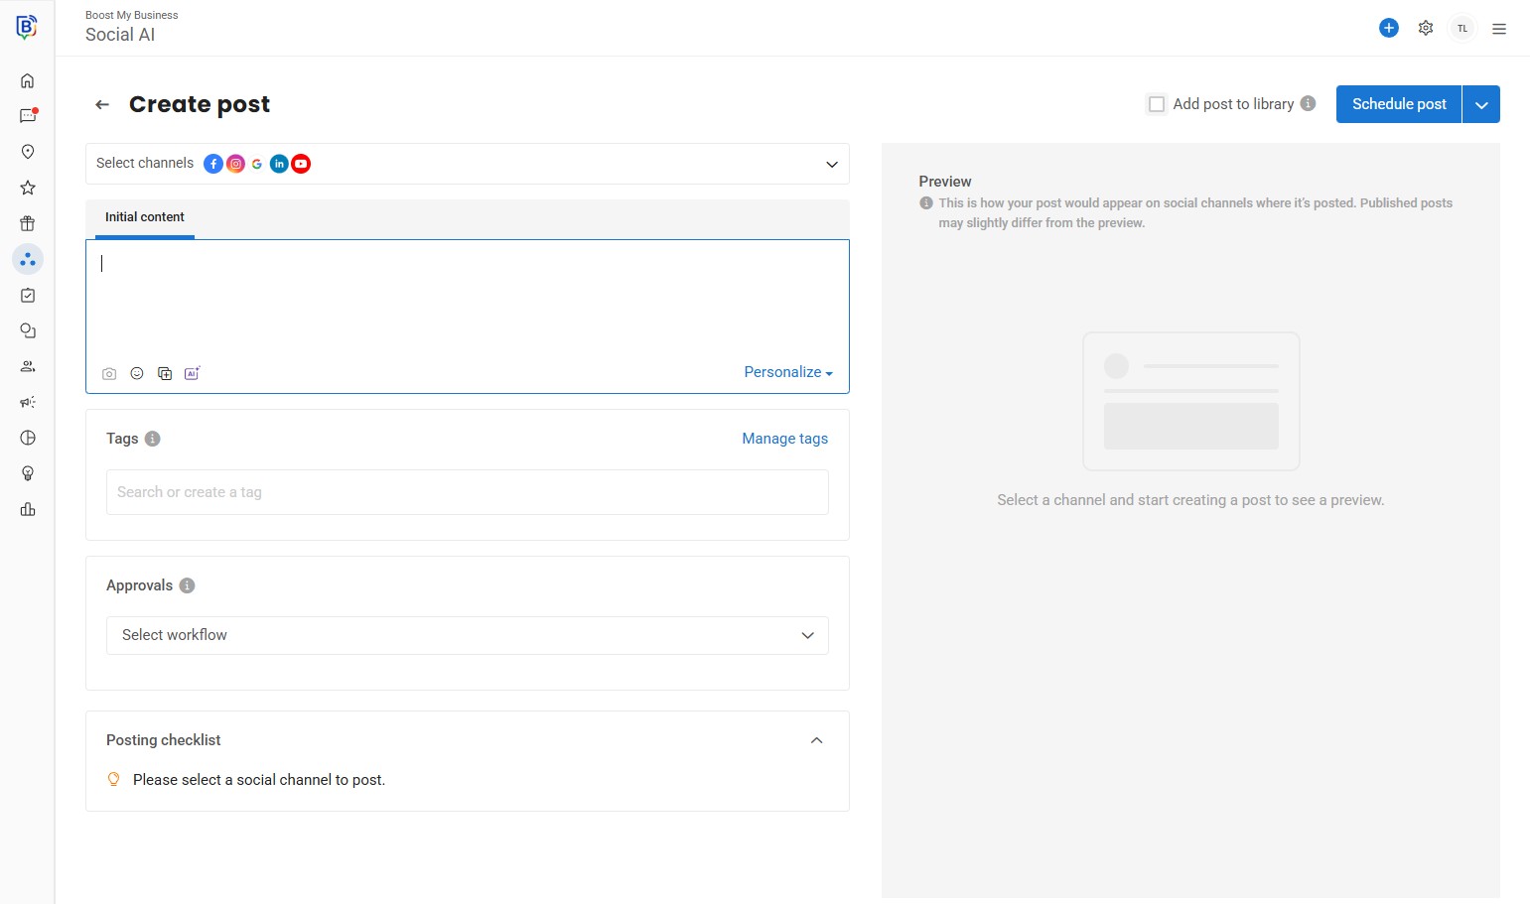Click the Schedule post button
The width and height of the screenshot is (1530, 904).
click(1398, 104)
